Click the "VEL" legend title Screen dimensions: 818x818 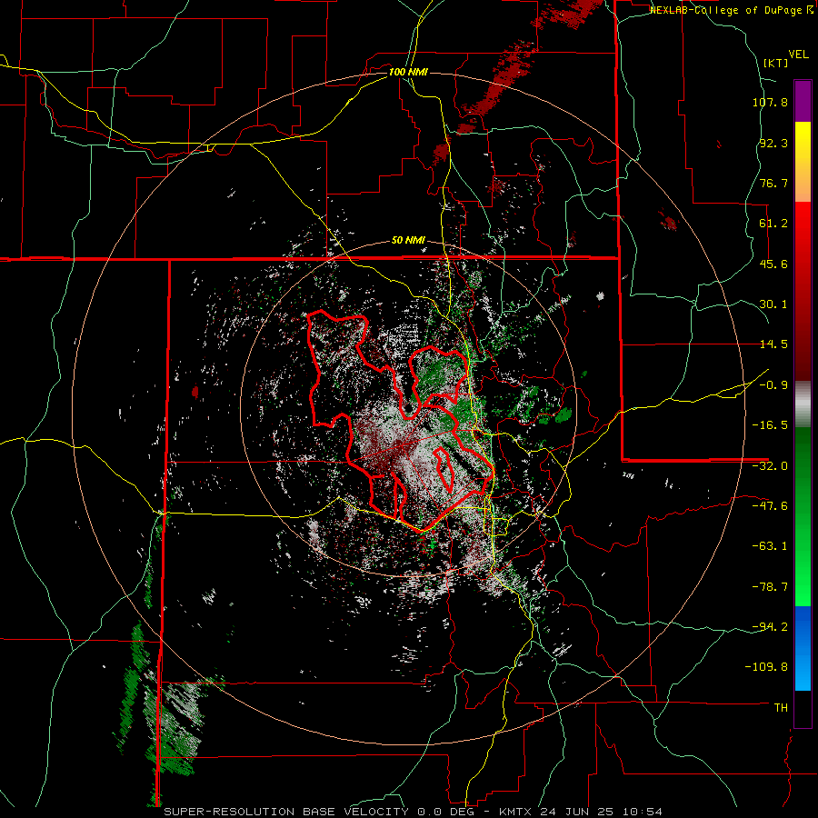[x=798, y=55]
